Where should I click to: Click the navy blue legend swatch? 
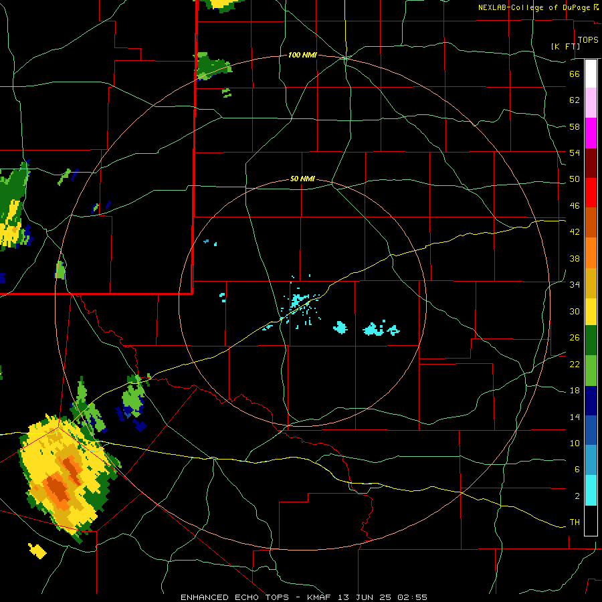point(591,401)
